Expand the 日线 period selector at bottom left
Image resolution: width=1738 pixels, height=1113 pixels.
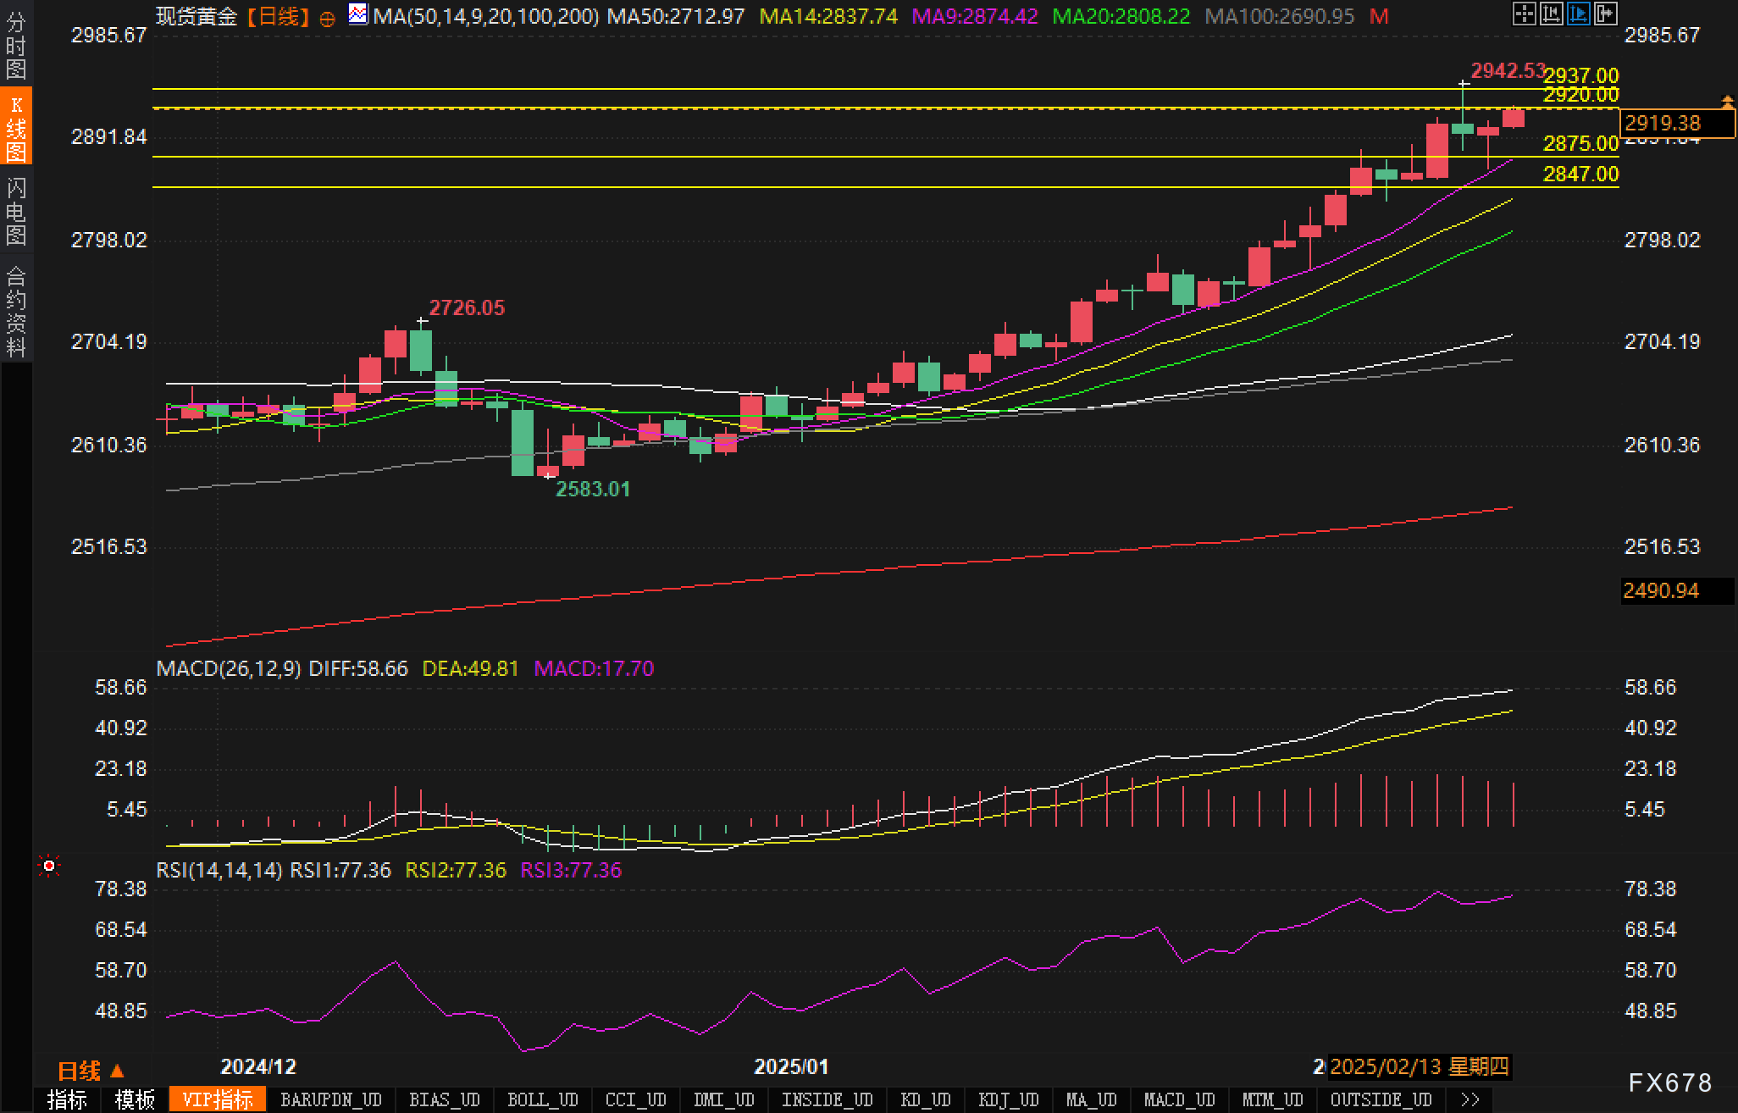[x=91, y=1071]
